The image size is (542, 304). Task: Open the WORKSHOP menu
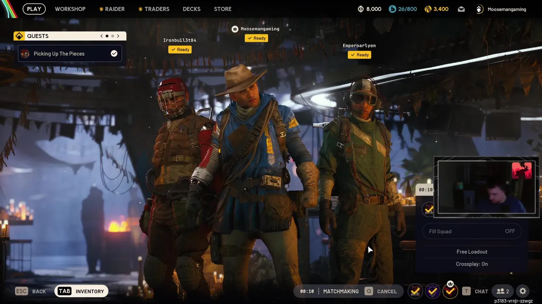click(x=70, y=9)
